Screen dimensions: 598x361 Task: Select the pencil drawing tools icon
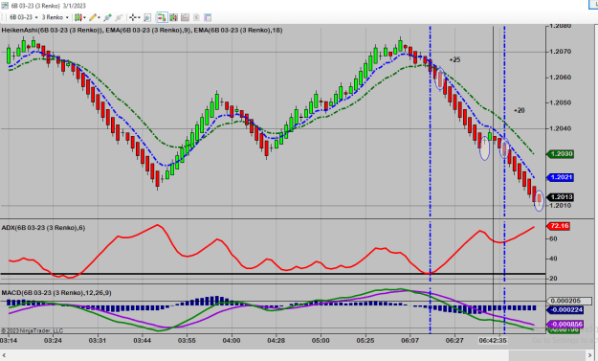pyautogui.click(x=93, y=17)
